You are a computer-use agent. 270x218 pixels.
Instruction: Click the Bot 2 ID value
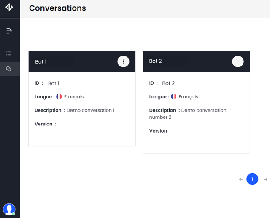click(x=168, y=83)
